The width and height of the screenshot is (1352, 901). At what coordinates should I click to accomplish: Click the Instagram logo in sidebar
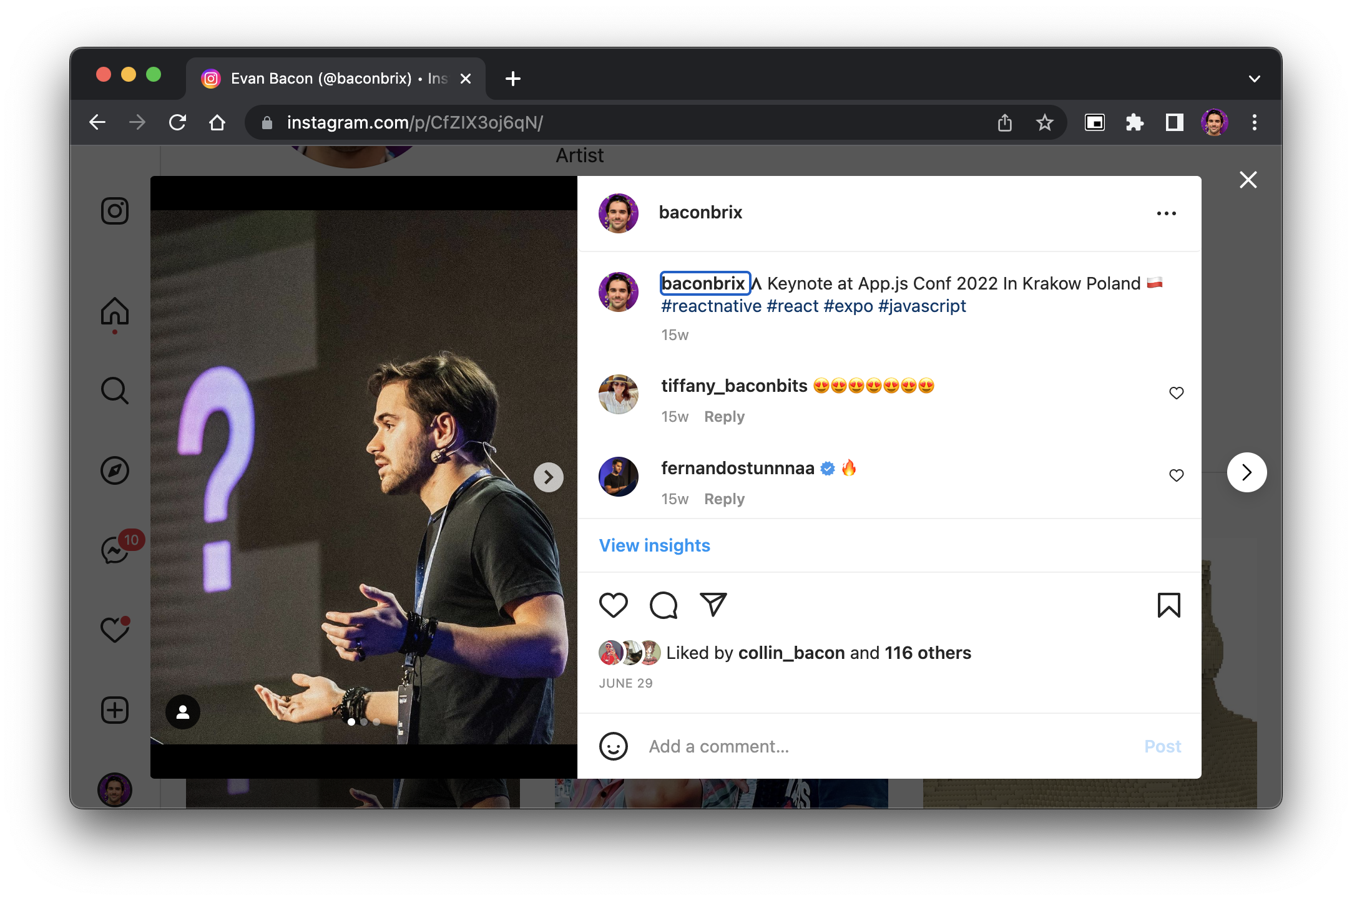115,211
